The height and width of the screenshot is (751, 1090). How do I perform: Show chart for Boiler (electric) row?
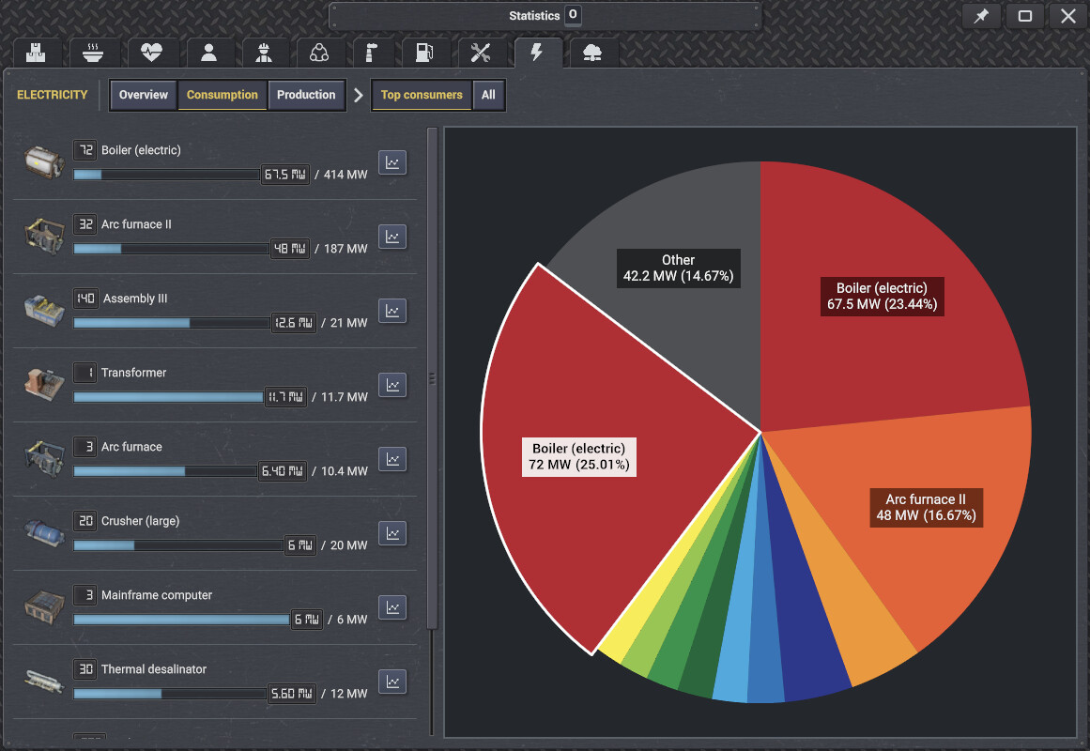pyautogui.click(x=392, y=162)
